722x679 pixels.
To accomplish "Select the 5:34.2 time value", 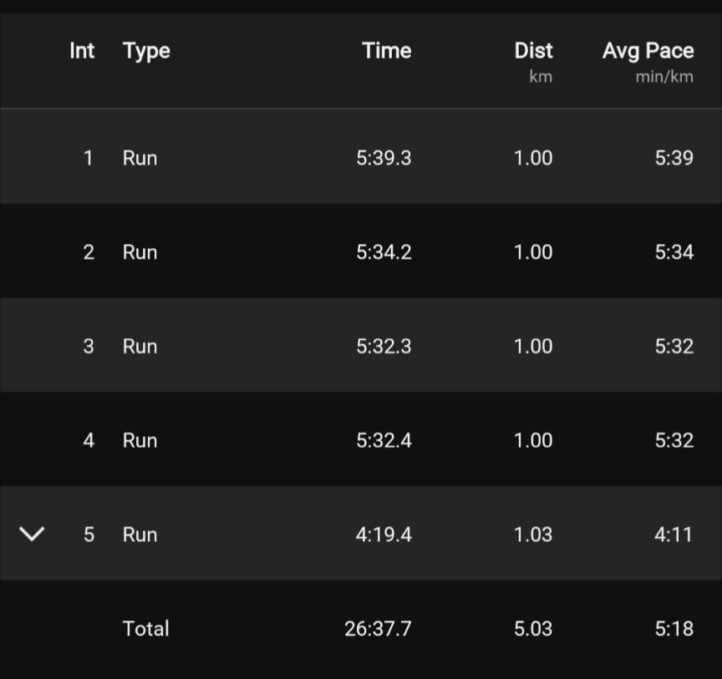I will pyautogui.click(x=384, y=252).
